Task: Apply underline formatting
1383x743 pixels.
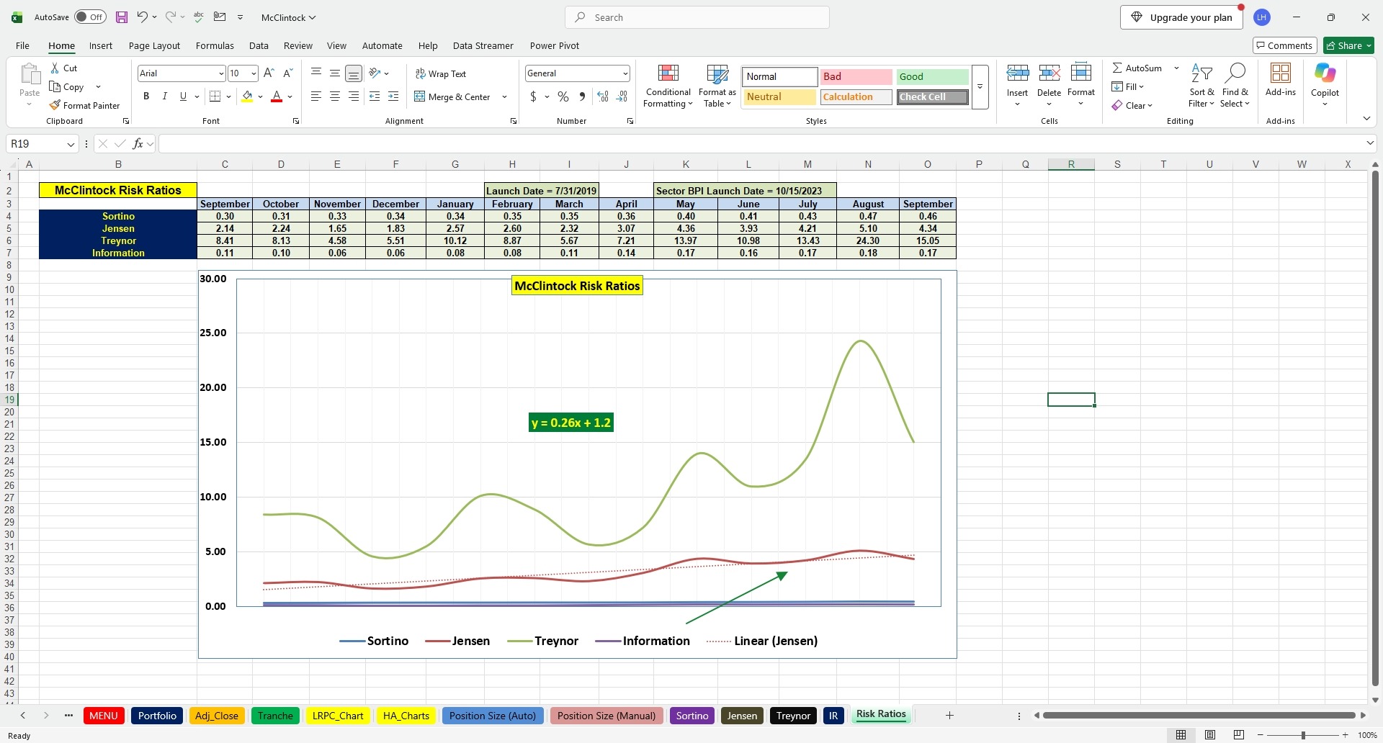Action: [183, 96]
